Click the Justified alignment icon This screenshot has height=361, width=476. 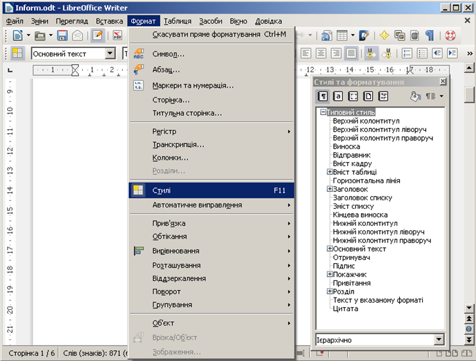(x=351, y=53)
